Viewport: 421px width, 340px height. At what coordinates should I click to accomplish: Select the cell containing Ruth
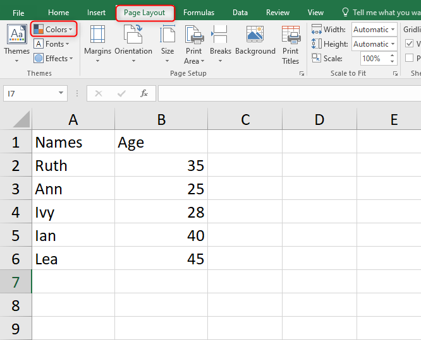pyautogui.click(x=73, y=165)
